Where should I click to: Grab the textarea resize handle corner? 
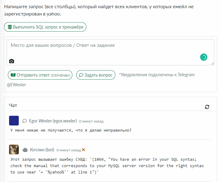pyautogui.click(x=213, y=64)
